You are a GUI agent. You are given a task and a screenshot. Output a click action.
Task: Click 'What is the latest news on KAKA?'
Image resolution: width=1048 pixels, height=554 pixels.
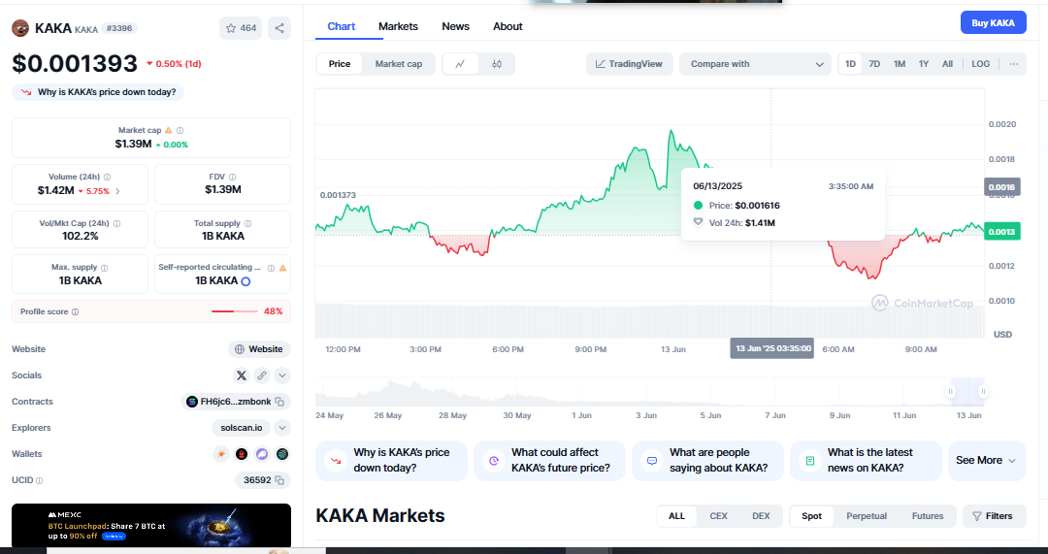(x=866, y=461)
